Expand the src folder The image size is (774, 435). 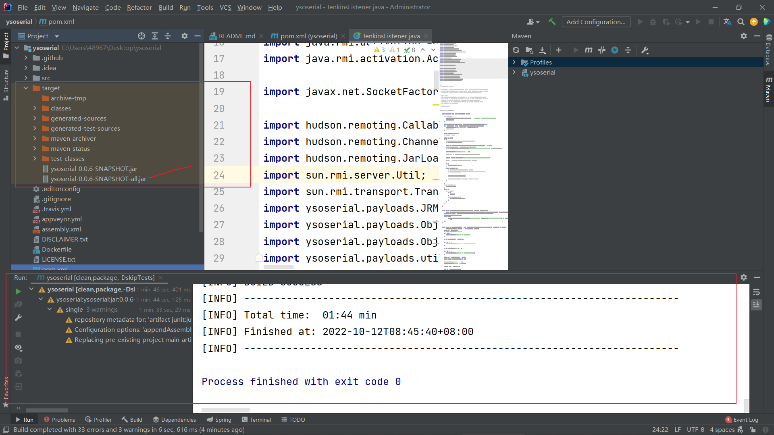coord(26,78)
